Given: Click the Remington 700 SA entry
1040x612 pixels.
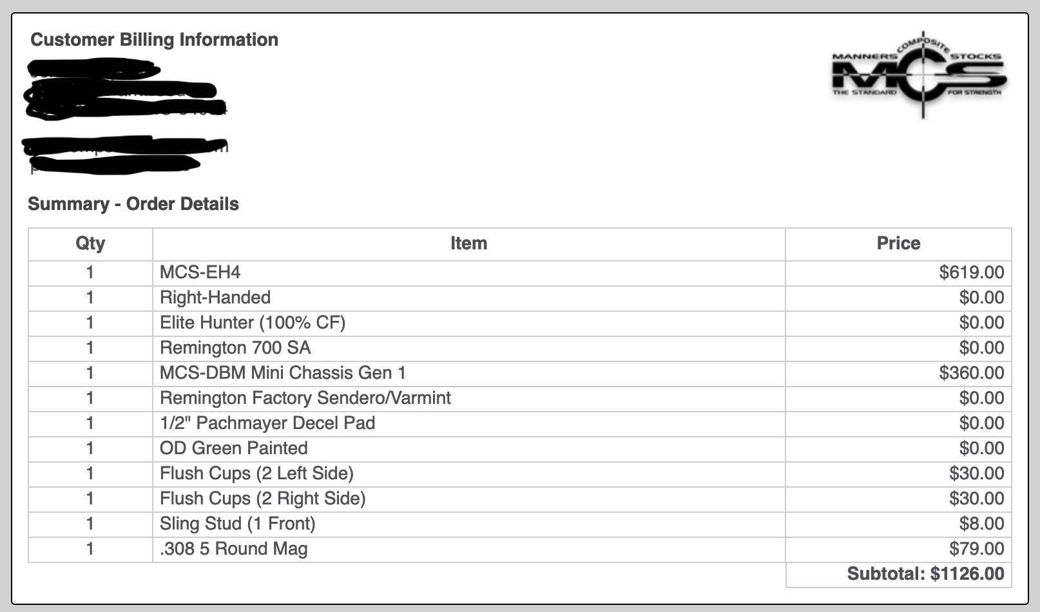Looking at the screenshot, I should [x=235, y=348].
